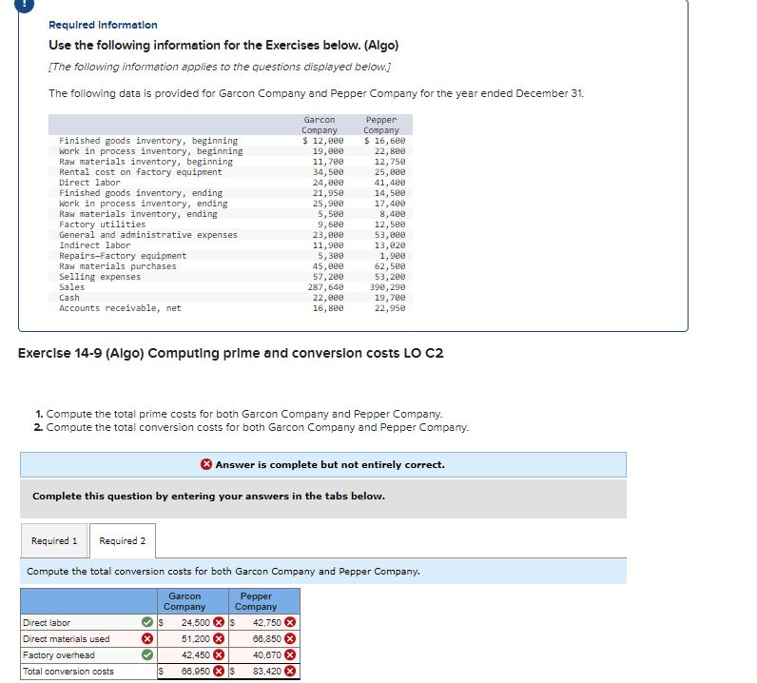Click 'Complete this question by entering your answers' text
Image resolution: width=757 pixels, height=683 pixels.
208,496
